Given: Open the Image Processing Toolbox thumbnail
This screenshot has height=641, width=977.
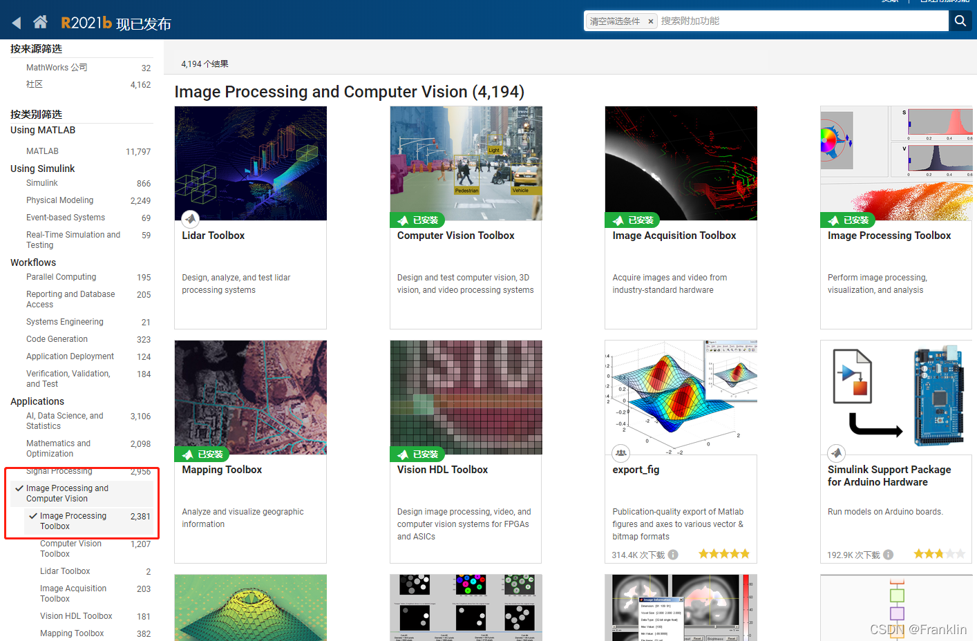Looking at the screenshot, I should (x=897, y=163).
